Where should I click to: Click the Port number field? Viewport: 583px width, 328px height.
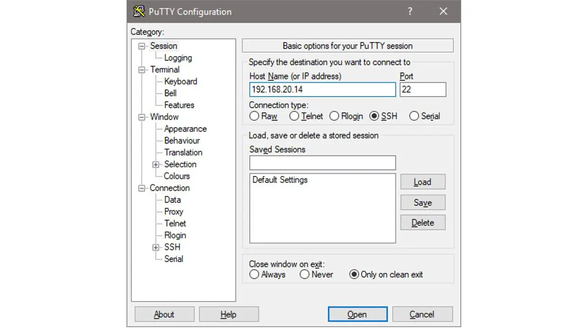tap(422, 89)
